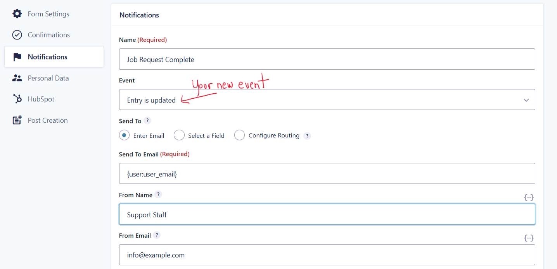Show help tooltip beside Send To
The height and width of the screenshot is (269, 557).
pyautogui.click(x=147, y=120)
